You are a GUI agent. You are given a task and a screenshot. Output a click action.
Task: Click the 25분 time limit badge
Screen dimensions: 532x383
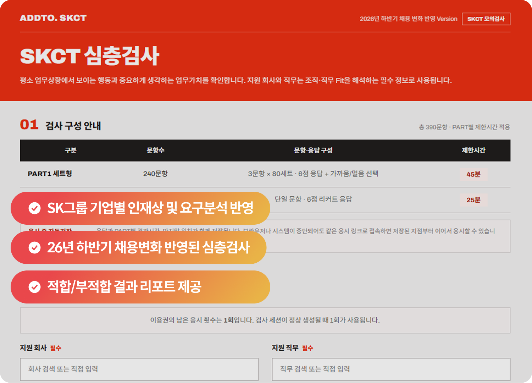point(473,200)
